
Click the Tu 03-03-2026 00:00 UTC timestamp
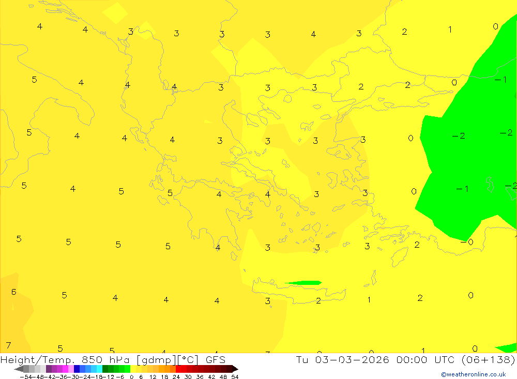(x=375, y=359)
